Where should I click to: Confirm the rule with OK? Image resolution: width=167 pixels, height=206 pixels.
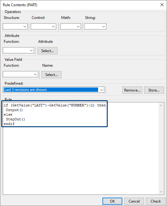112,201
